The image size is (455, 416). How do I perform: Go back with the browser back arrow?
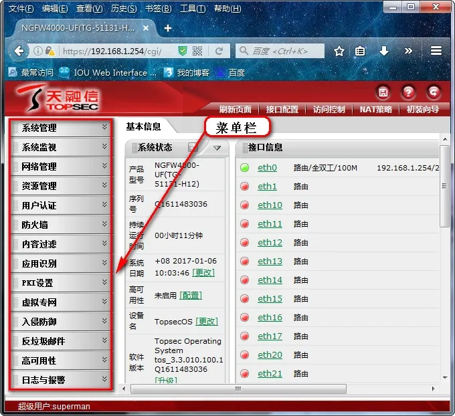pos(19,51)
